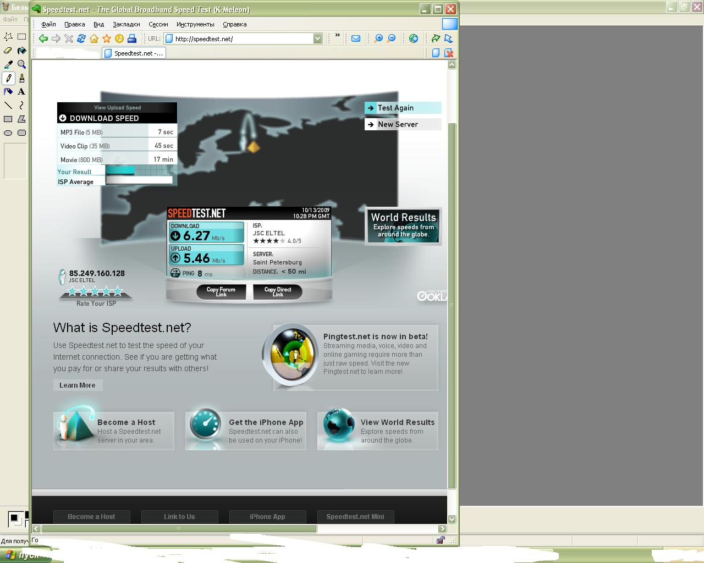Open the Mail envelope icon
The height and width of the screenshot is (563, 704).
(x=356, y=38)
